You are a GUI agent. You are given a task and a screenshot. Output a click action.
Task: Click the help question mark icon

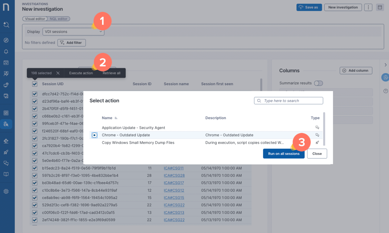[386, 91]
